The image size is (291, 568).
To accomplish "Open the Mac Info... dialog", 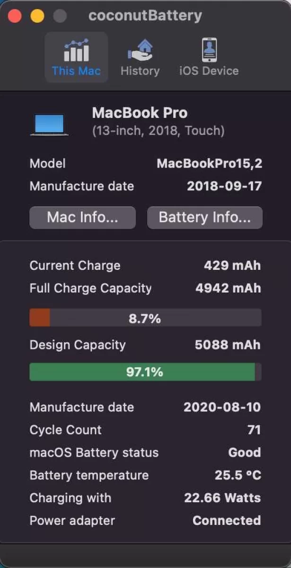I will pyautogui.click(x=82, y=217).
